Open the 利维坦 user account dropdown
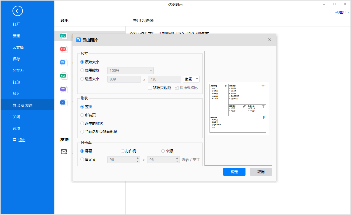The height and width of the screenshot is (215, 351). point(342,12)
